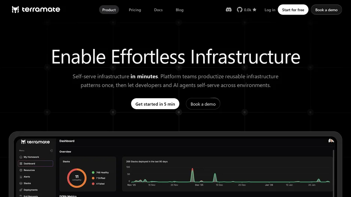The width and height of the screenshot is (351, 197).
Task: Click the 11 Unhealthy donut chart
Action: (77, 178)
